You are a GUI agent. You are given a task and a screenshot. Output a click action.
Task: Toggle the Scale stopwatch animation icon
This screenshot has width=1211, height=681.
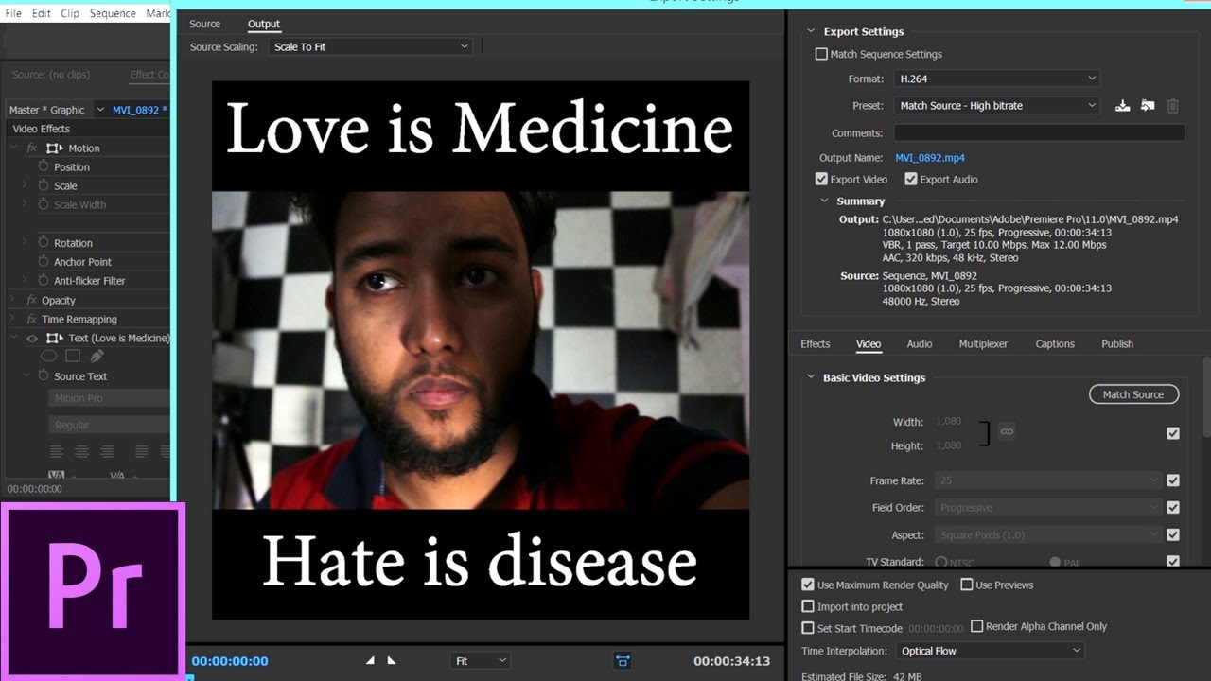[44, 185]
